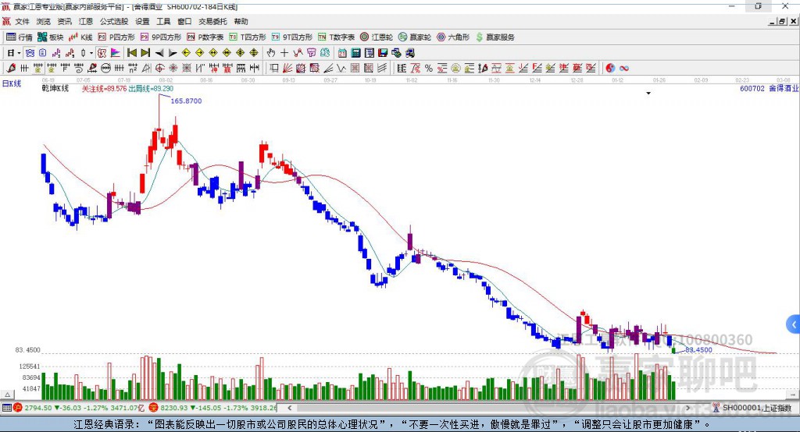Open the 六角形 hexagon tool
Image resolution: width=800 pixels, height=432 pixels.
(x=453, y=37)
